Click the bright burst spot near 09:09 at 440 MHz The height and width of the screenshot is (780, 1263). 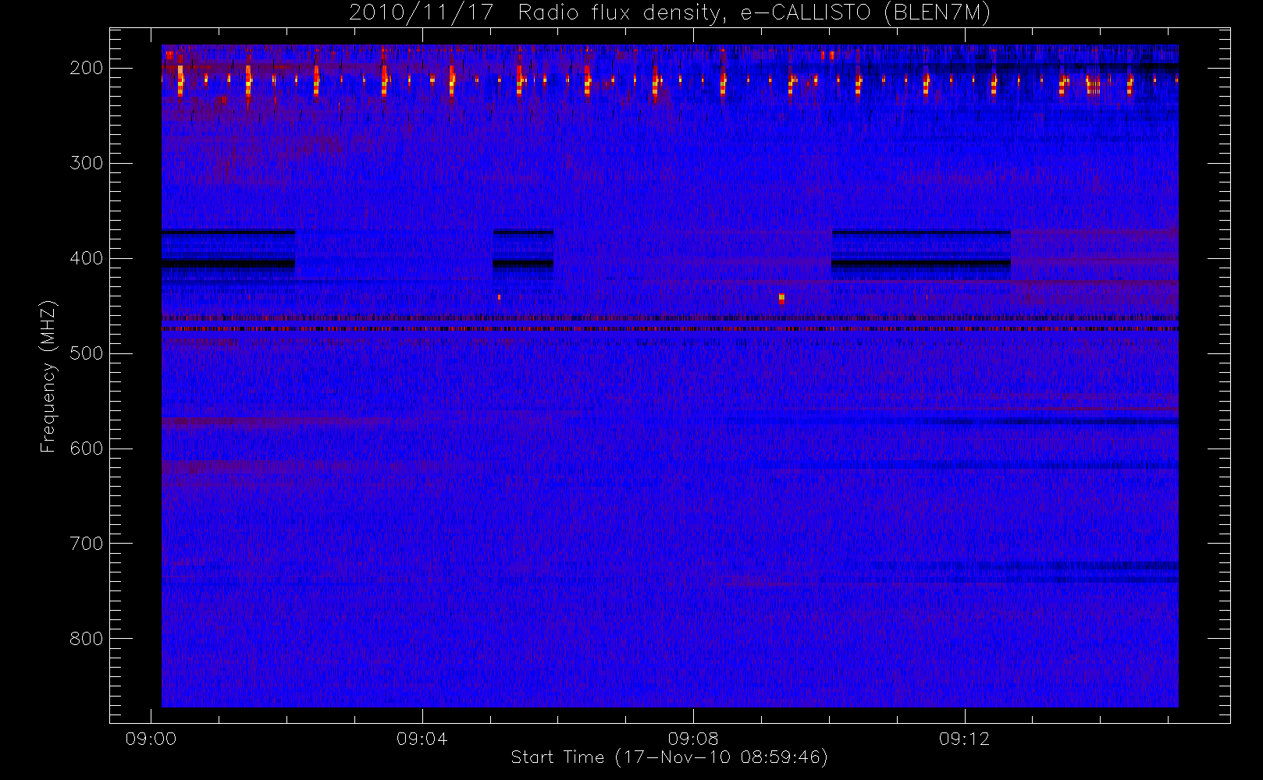tap(781, 298)
